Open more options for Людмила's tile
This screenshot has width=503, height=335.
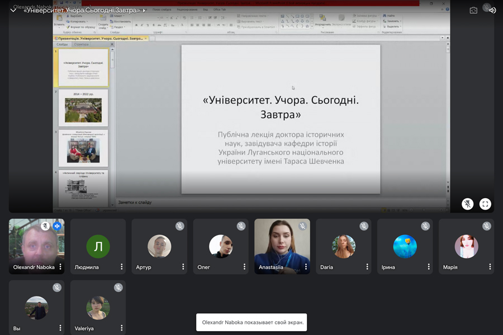[x=121, y=267]
